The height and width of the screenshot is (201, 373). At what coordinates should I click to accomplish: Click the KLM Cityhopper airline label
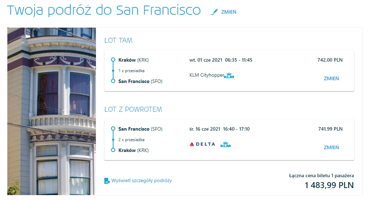tap(207, 75)
